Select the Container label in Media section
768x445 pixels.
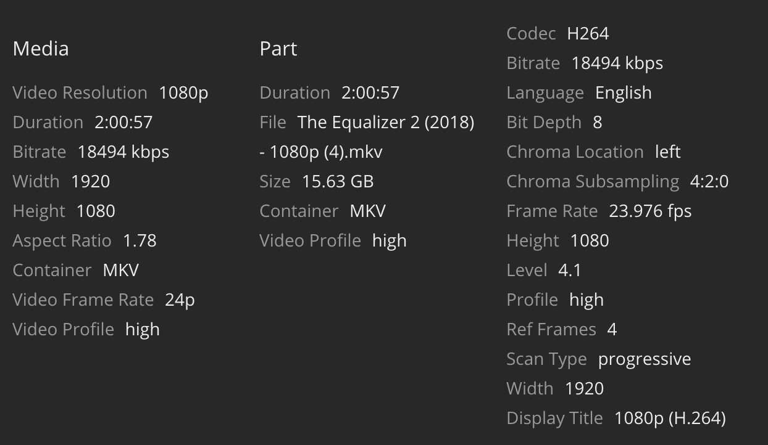pyautogui.click(x=52, y=271)
